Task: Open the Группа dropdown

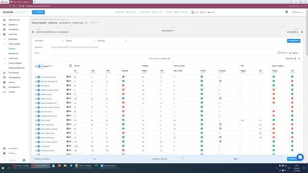Action: (80, 41)
